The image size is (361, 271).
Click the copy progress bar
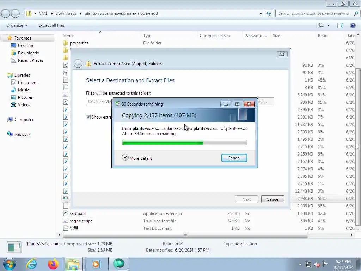(184, 143)
